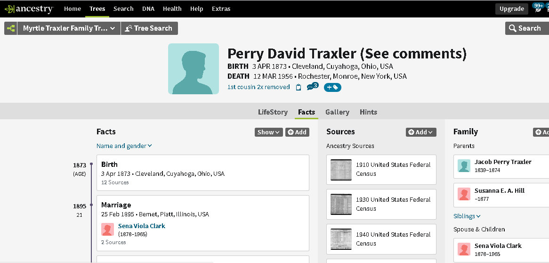Click the add tag icon button

tap(332, 87)
